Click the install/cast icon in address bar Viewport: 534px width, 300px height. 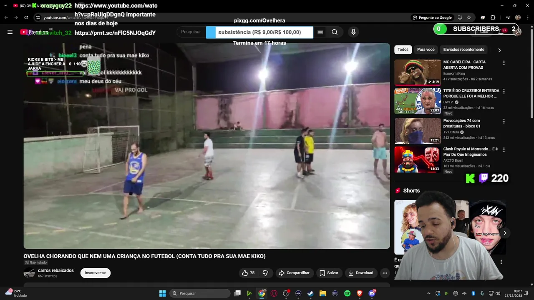point(460,17)
